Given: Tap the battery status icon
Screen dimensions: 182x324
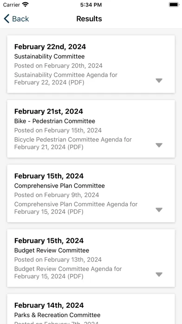Looking at the screenshot, I should coord(174,5).
